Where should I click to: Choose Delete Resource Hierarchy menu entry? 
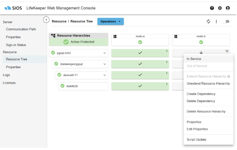tap(206, 111)
